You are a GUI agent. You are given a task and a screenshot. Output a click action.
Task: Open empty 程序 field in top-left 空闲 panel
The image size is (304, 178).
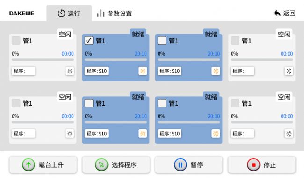point(23,71)
